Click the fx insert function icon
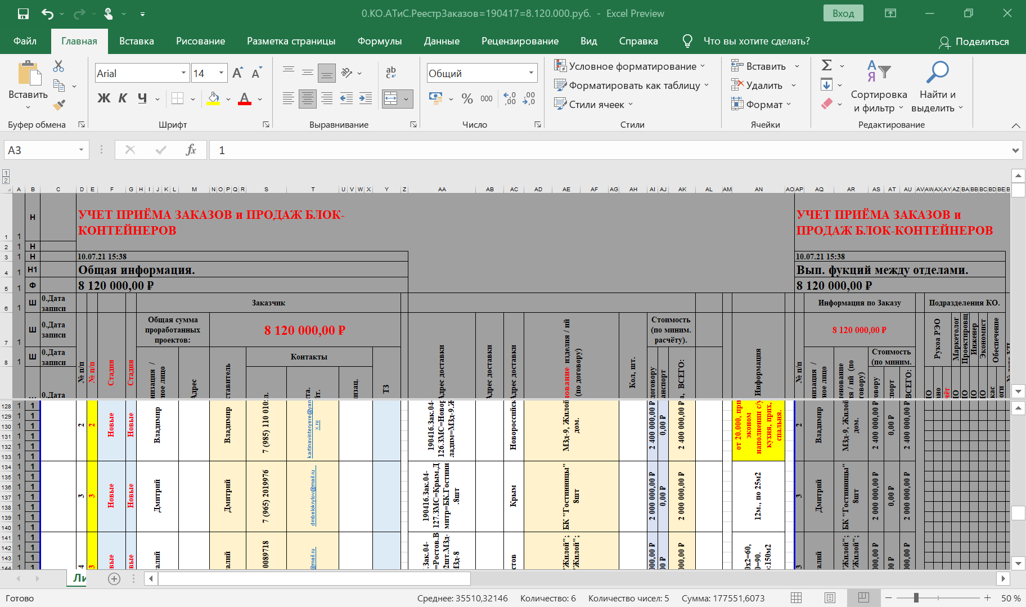This screenshot has width=1026, height=607. [191, 150]
